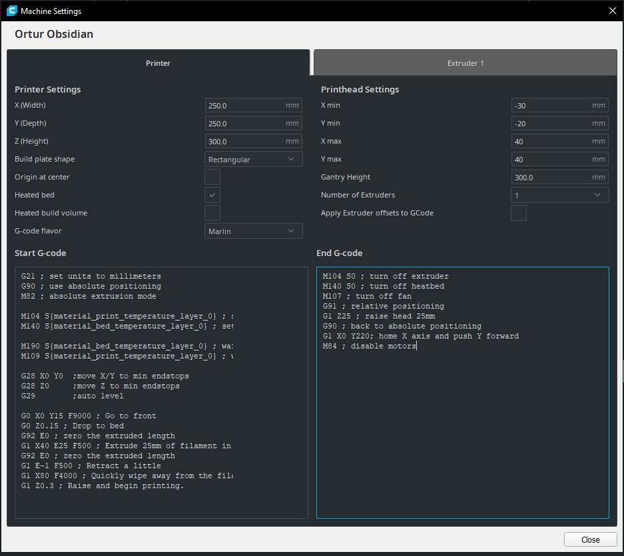Viewport: 624px width, 556px height.
Task: Click the M82 absolute extrusion mode line
Action: click(x=89, y=296)
